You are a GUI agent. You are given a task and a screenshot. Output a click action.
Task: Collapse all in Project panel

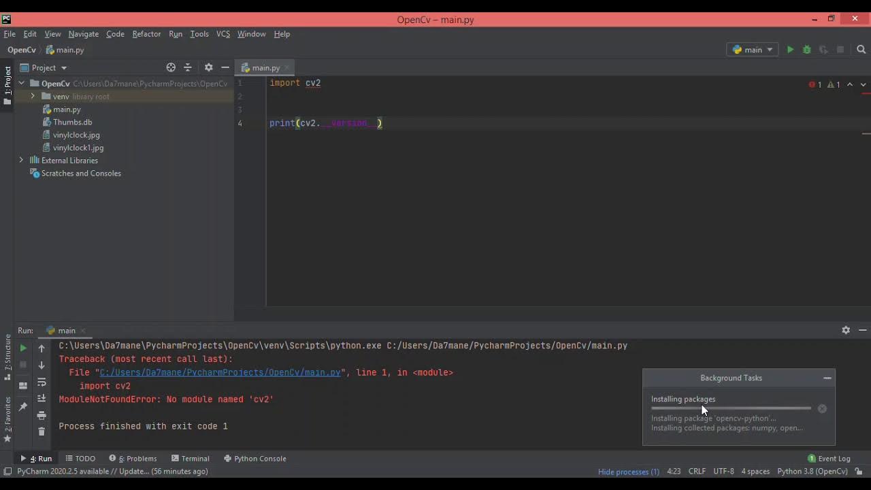point(188,67)
